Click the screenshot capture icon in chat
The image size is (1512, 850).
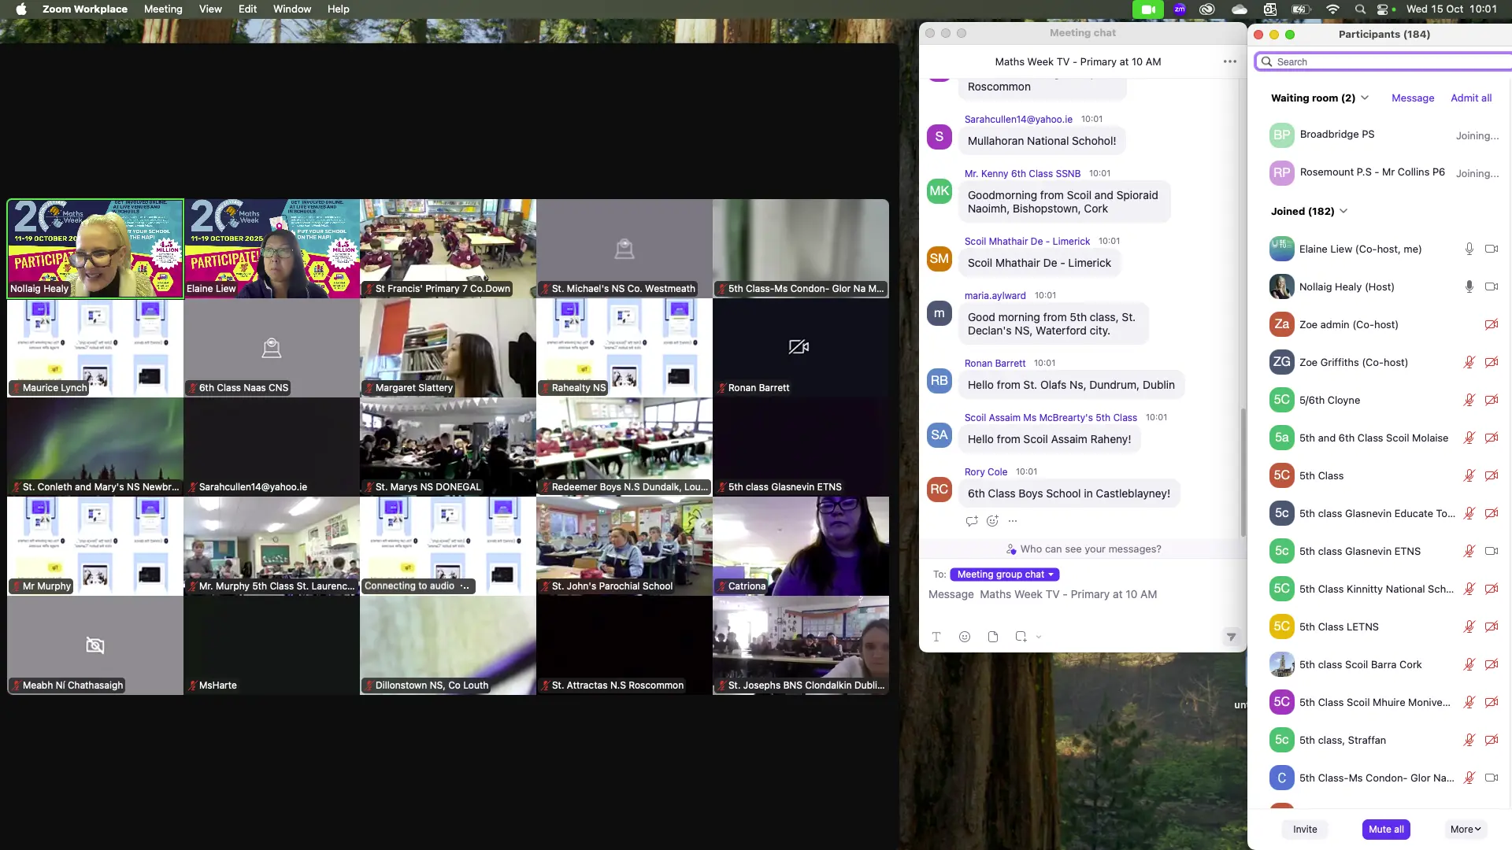[1021, 637]
